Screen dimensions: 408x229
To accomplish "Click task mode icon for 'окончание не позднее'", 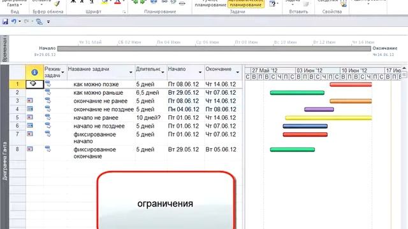I will 48,109.
